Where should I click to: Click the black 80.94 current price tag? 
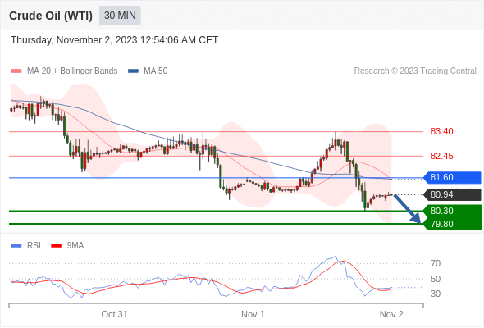[x=453, y=194]
